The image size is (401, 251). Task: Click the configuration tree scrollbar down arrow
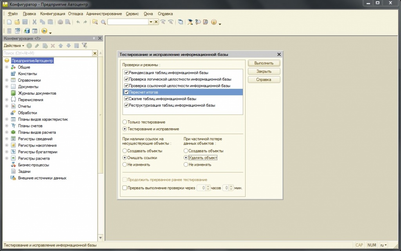click(101, 238)
